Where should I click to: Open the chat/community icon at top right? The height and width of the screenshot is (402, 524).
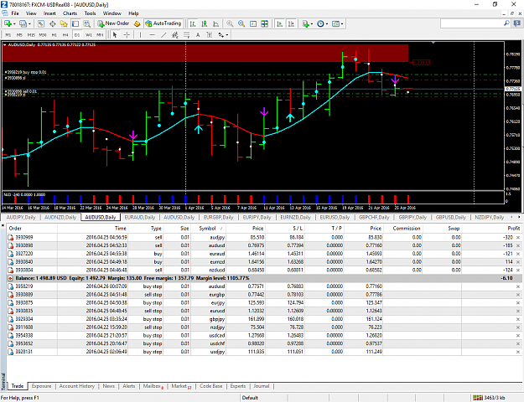517,23
